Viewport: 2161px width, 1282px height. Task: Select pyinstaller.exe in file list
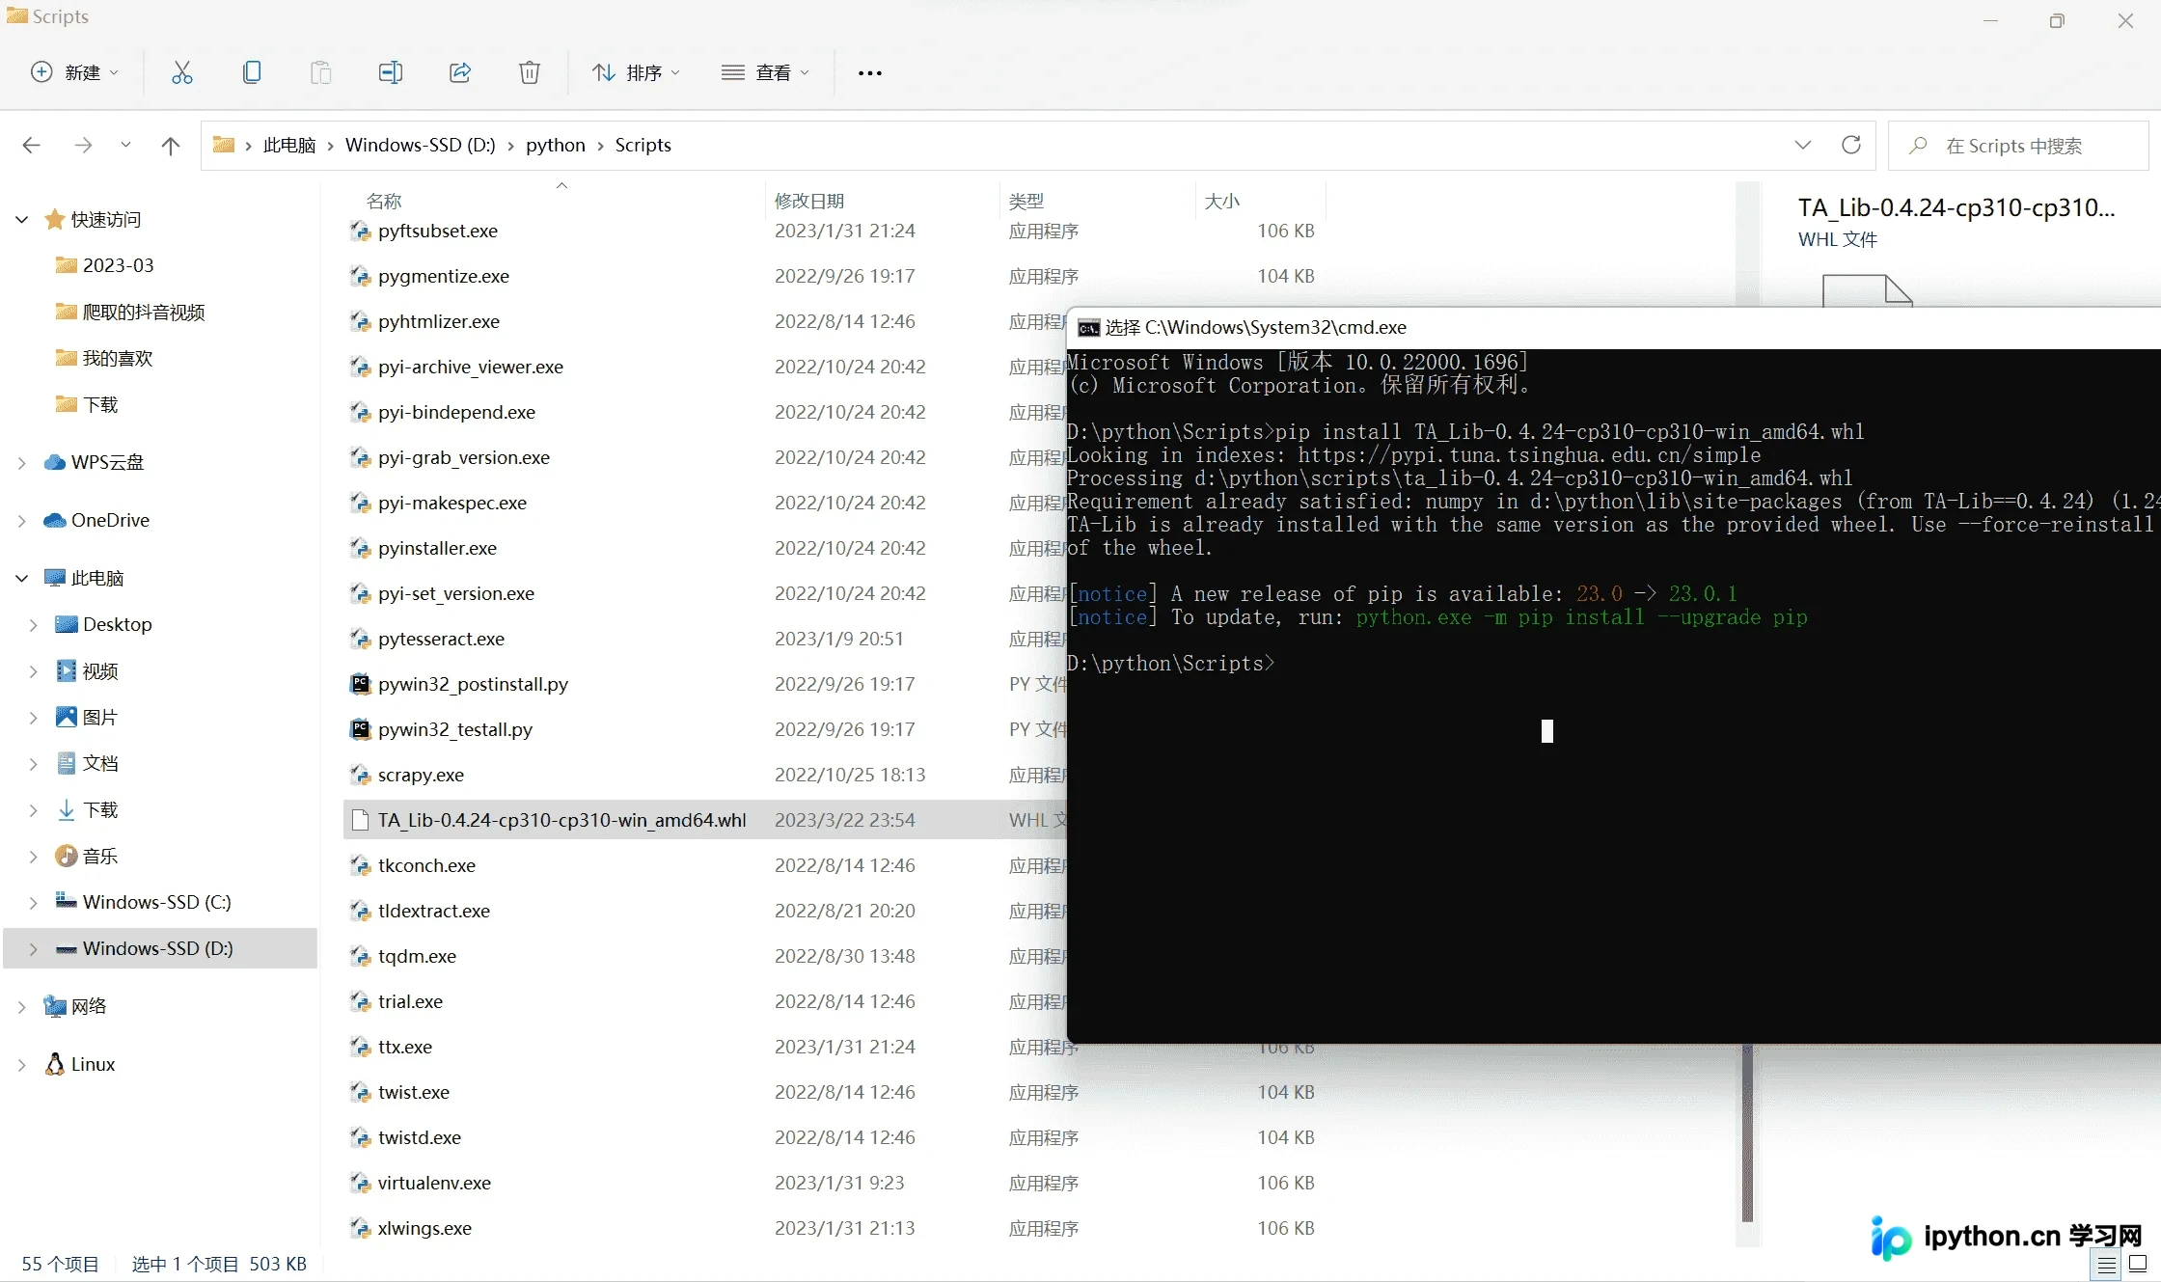pos(437,548)
